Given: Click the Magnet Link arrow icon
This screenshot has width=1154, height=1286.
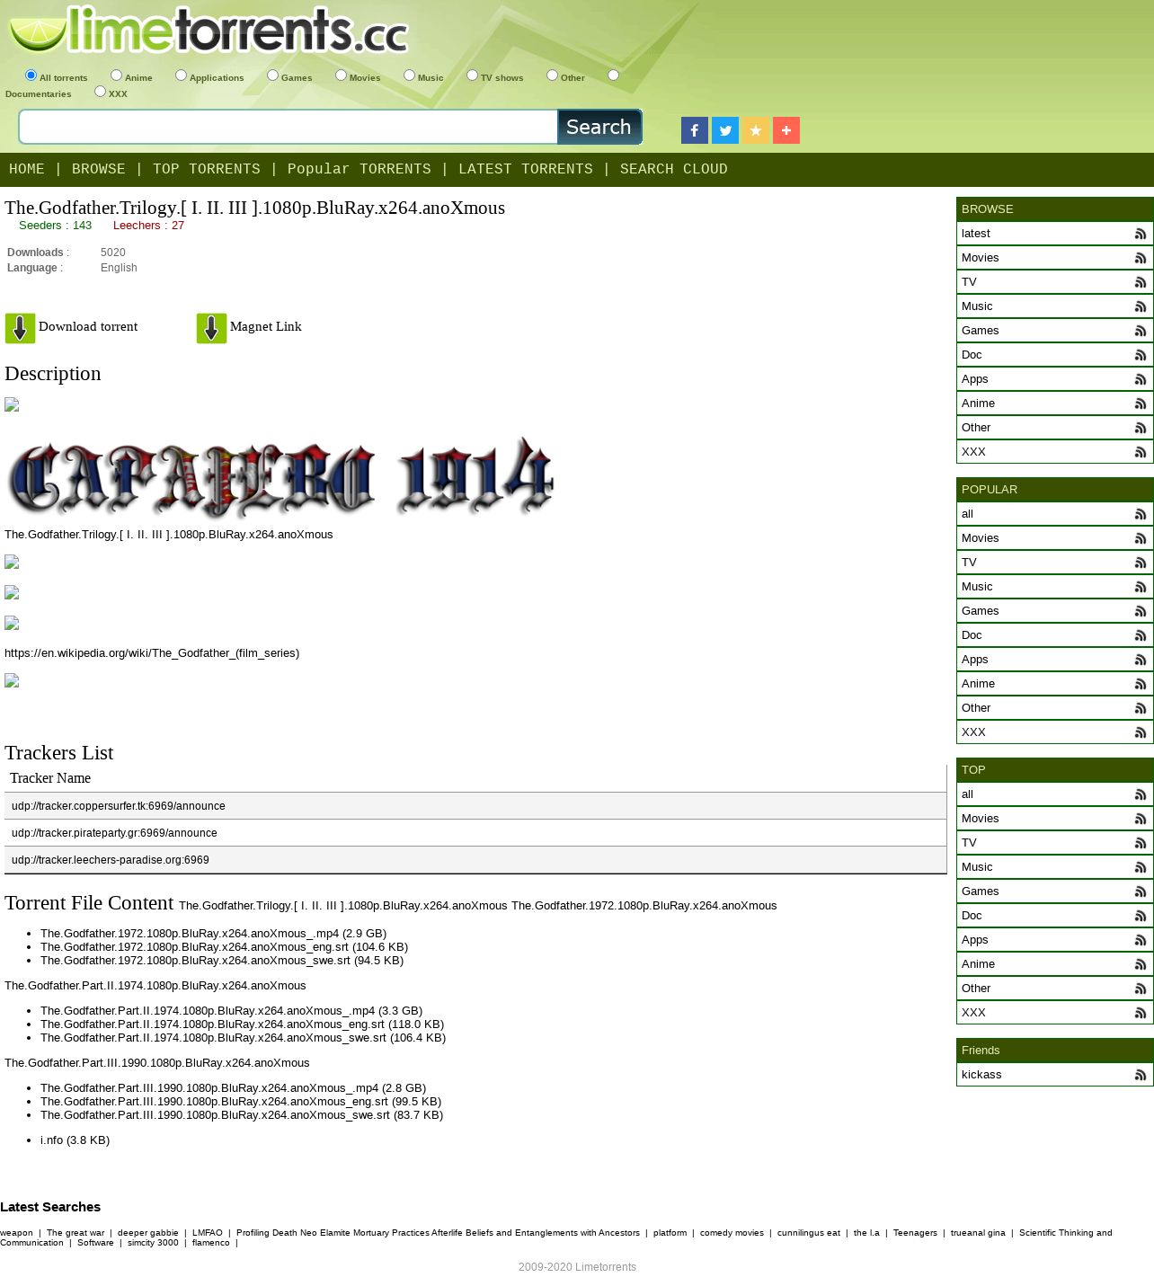Looking at the screenshot, I should tap(211, 328).
